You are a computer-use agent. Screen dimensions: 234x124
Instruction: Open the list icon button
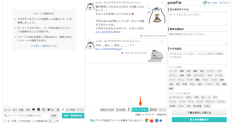coord(44,110)
